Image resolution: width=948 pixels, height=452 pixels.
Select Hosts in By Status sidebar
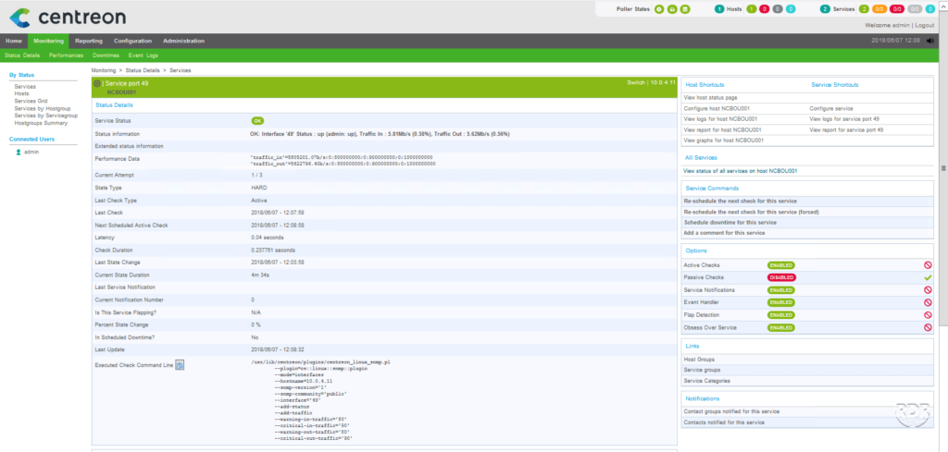(22, 94)
